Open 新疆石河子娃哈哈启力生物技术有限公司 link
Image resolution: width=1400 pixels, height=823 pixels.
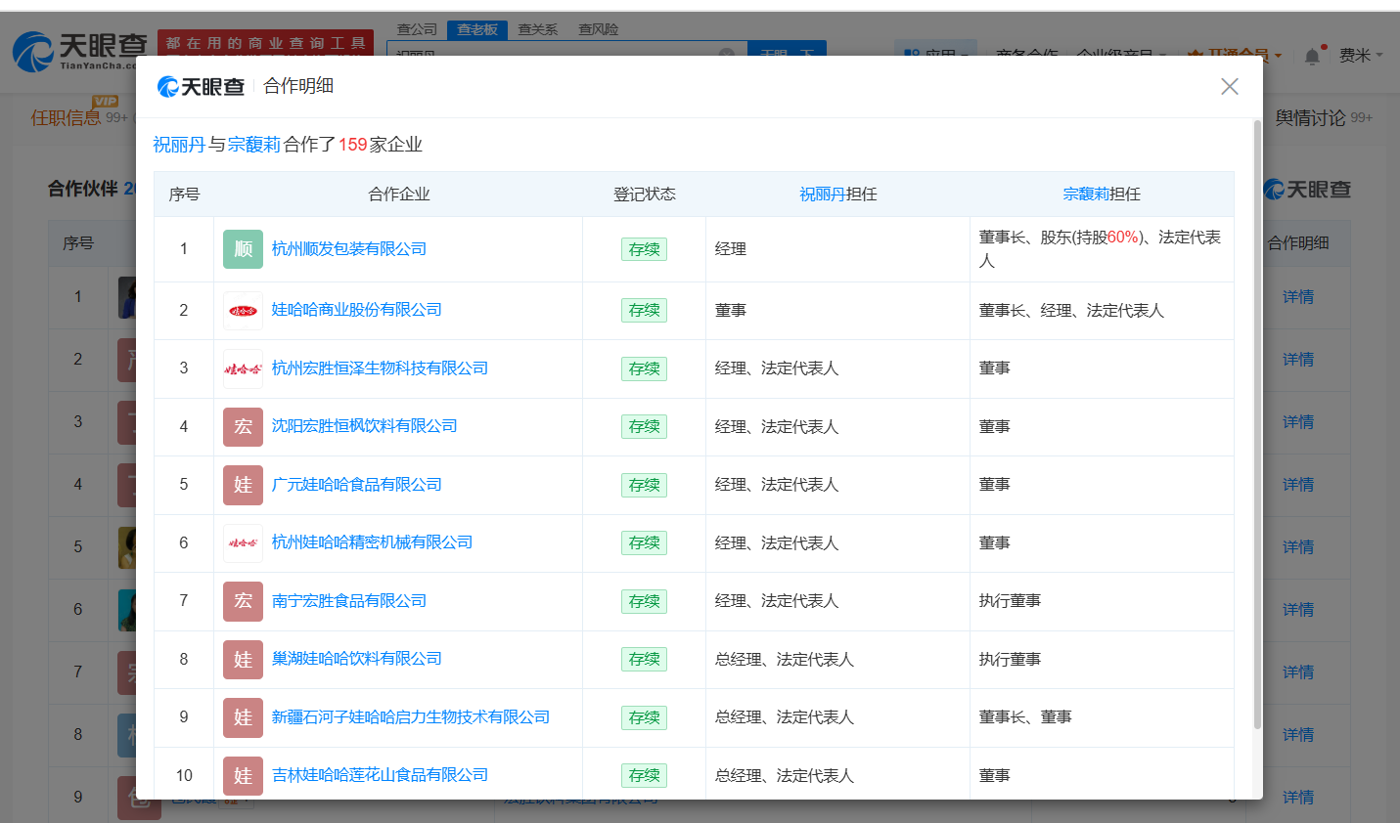(410, 717)
